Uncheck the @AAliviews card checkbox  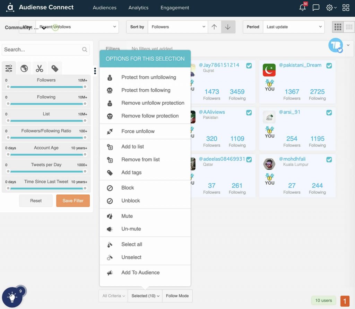click(249, 113)
